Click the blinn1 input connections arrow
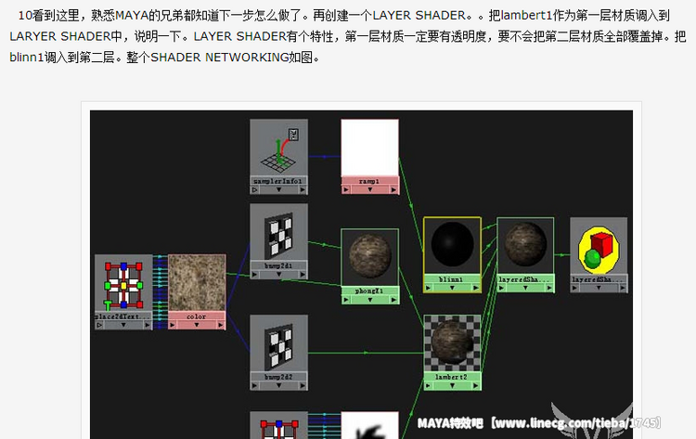The height and width of the screenshot is (439, 696). tap(429, 288)
